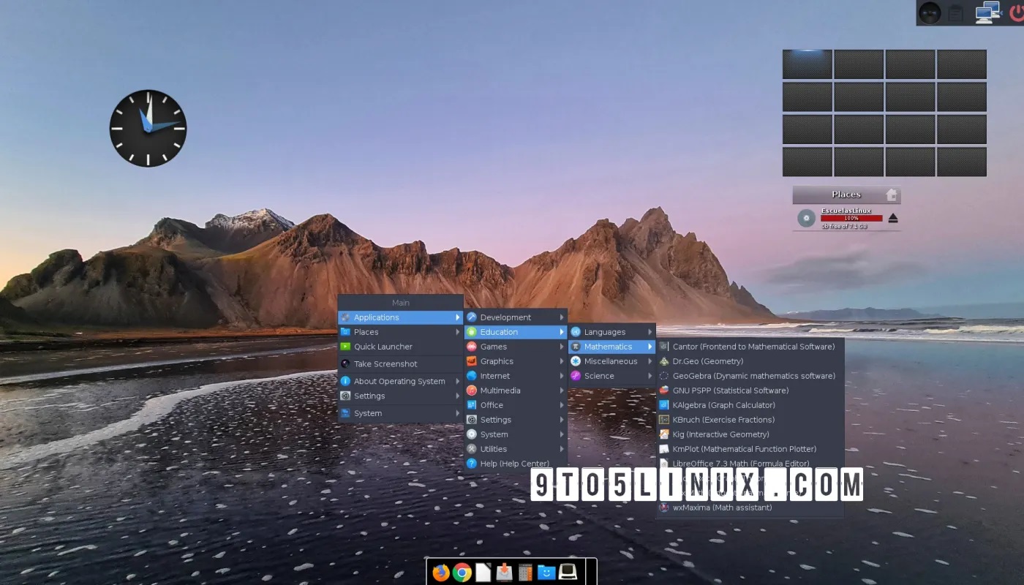This screenshot has width=1024, height=585.
Task: Click the analog clock gadget
Action: 148,128
